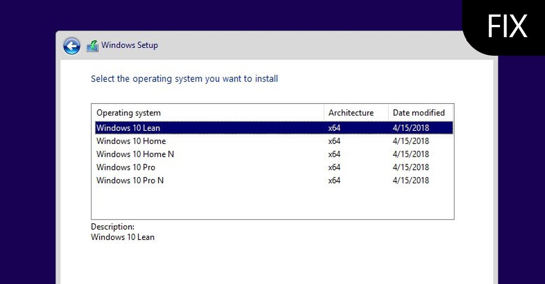Select Windows 10 Home N edition

(x=134, y=154)
